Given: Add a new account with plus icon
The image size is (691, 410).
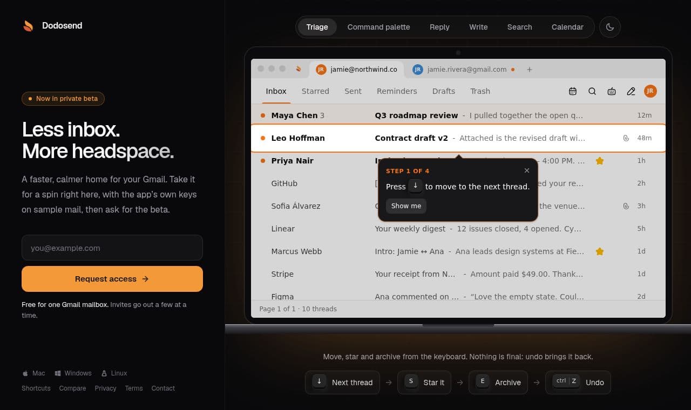Looking at the screenshot, I should pos(530,69).
